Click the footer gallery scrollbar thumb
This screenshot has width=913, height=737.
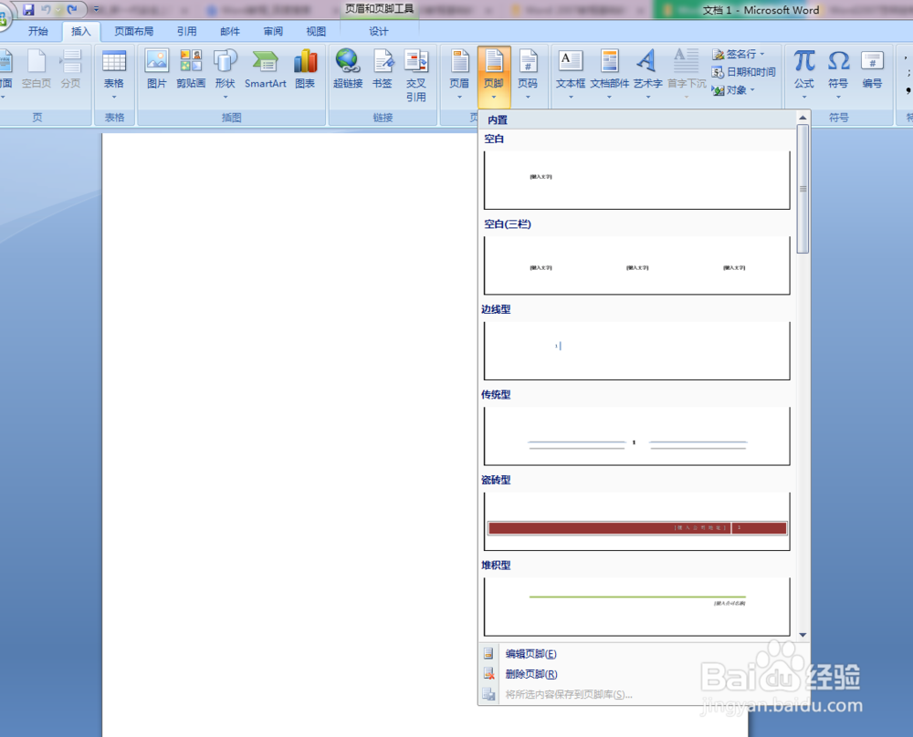pos(803,189)
